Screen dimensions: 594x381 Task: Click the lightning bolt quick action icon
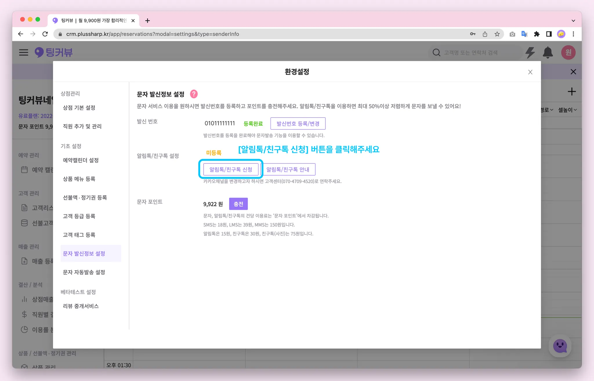point(530,52)
